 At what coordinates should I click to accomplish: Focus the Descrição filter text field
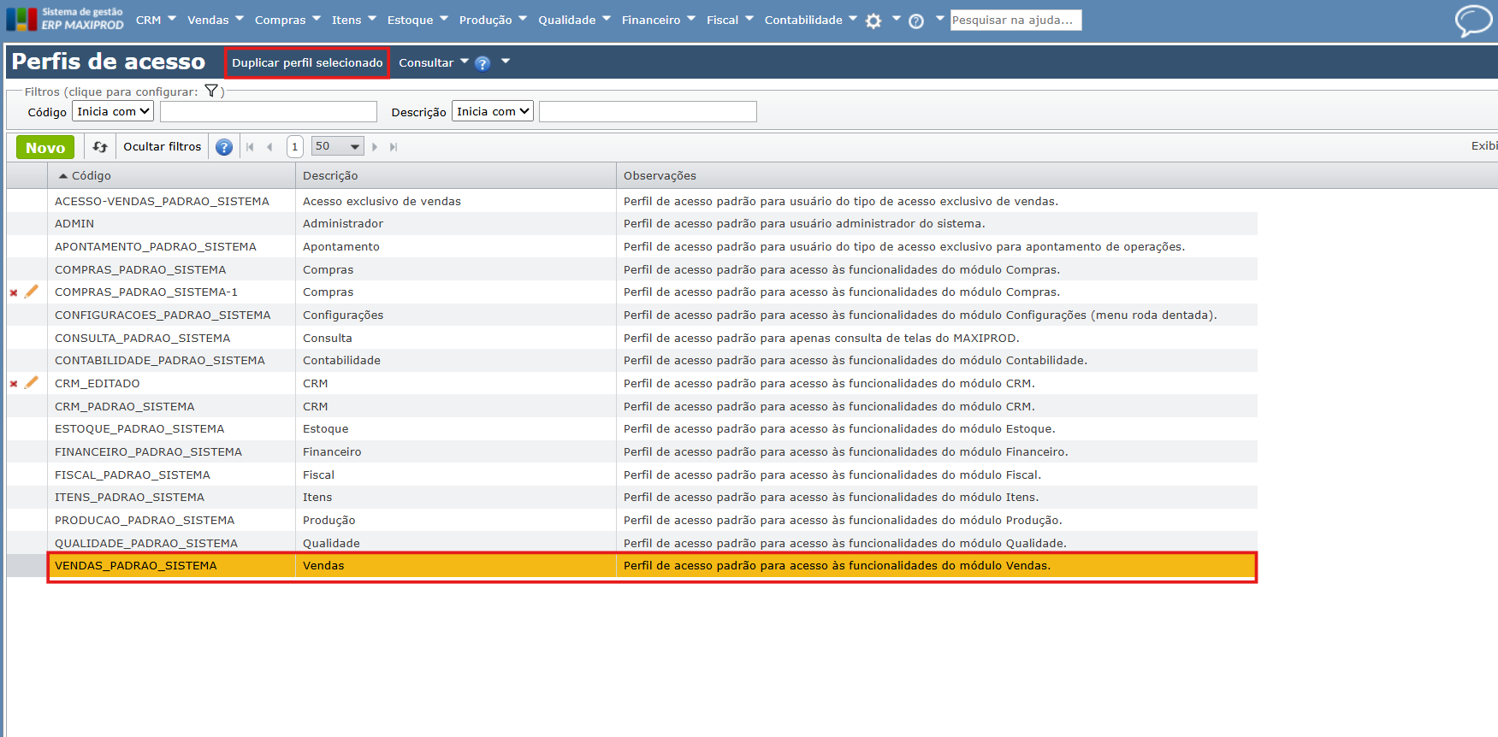click(648, 112)
